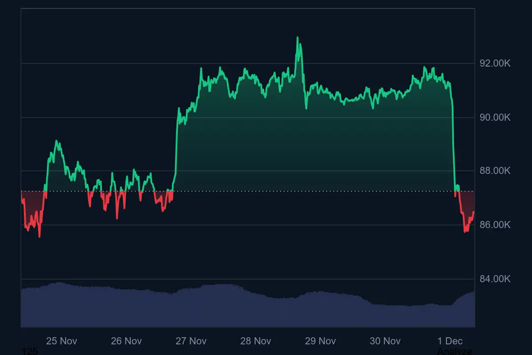
Task: Click the 125 label at bottom left
Action: [29, 351]
